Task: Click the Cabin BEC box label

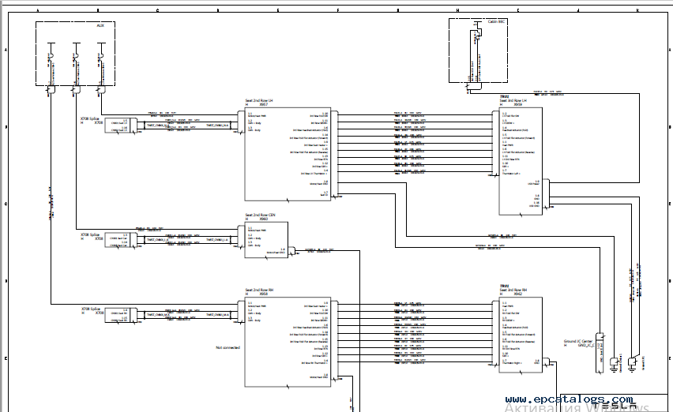Action: point(496,21)
